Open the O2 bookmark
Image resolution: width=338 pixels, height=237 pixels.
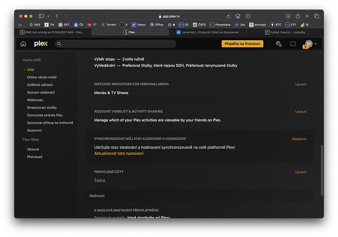(184, 25)
